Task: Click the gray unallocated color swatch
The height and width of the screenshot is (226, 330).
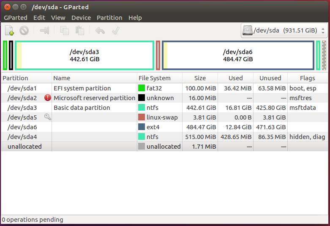Action: pyautogui.click(x=142, y=146)
